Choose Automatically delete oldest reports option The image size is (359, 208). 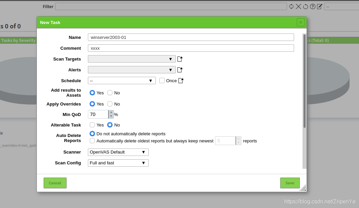tap(92, 141)
